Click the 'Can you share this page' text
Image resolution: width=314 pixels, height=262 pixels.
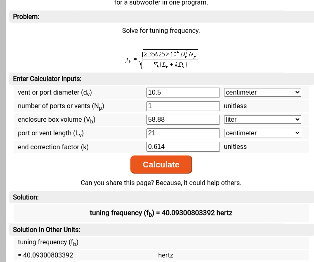pyautogui.click(x=161, y=183)
